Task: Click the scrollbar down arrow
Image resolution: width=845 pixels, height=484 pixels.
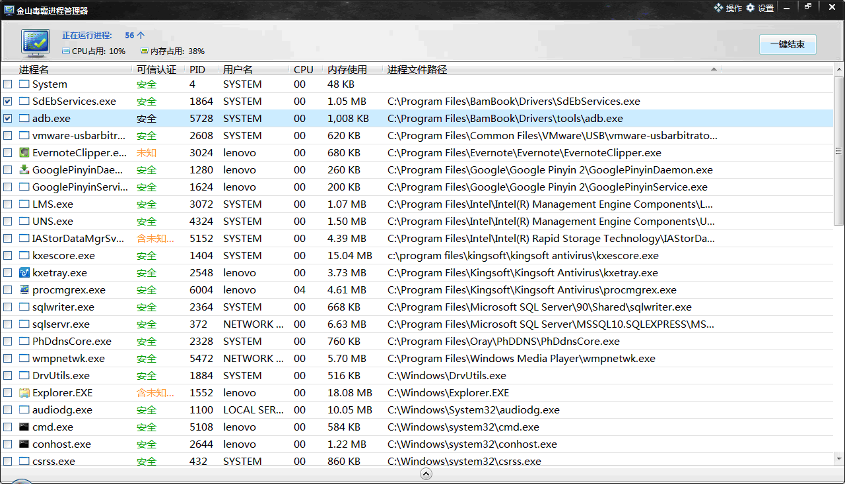Action: click(x=839, y=458)
